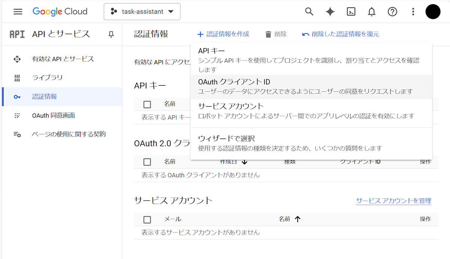Go to ライブラリ in the sidebar
Image resolution: width=450 pixels, height=259 pixels.
click(47, 78)
